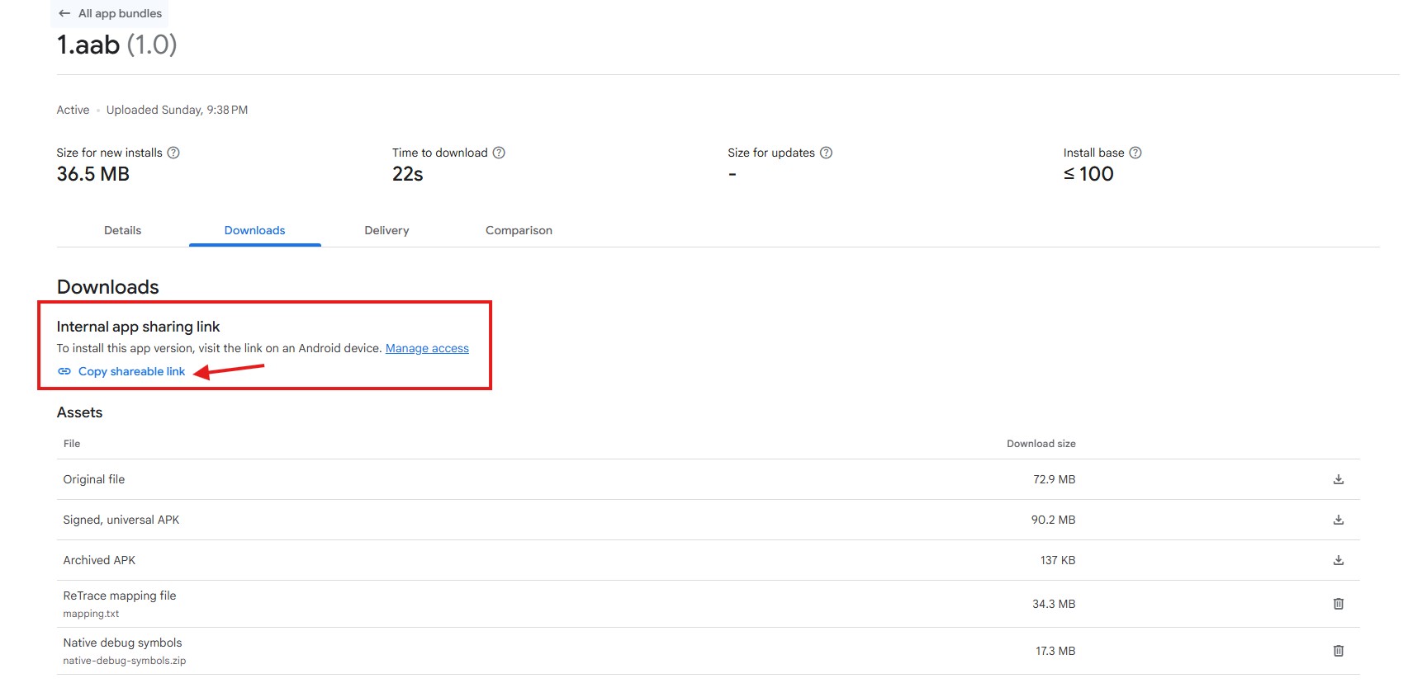
Task: Download the Original file asset
Action: pyautogui.click(x=1338, y=479)
